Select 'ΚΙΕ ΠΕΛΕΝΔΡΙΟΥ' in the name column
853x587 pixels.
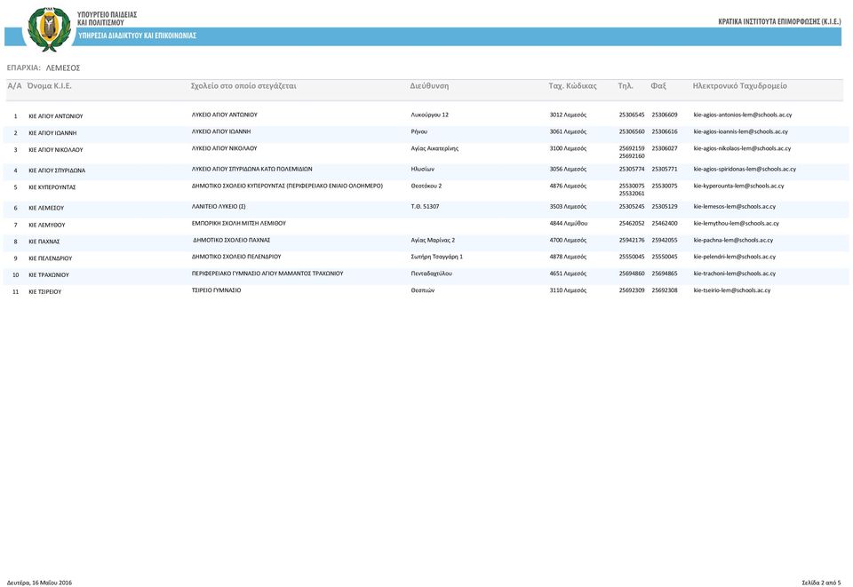pos(51,258)
